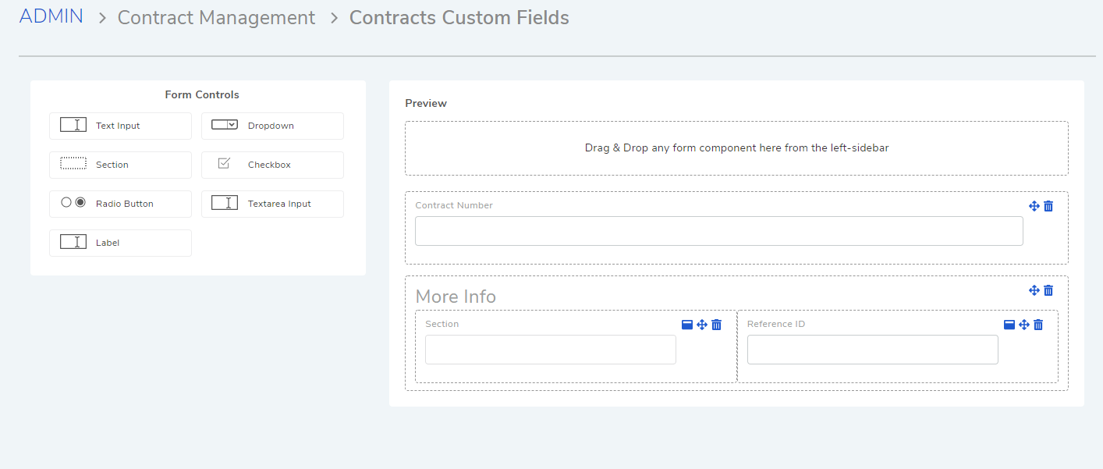
Task: Click move handle icon on More Info section
Action: click(x=1034, y=290)
